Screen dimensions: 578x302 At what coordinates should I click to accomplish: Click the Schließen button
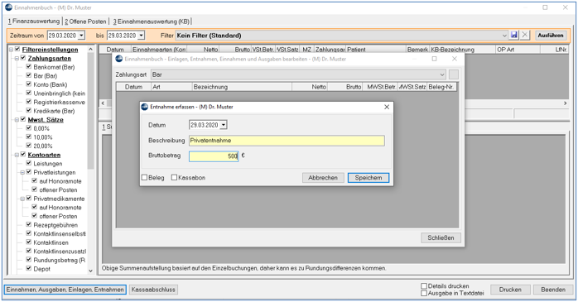(x=441, y=237)
